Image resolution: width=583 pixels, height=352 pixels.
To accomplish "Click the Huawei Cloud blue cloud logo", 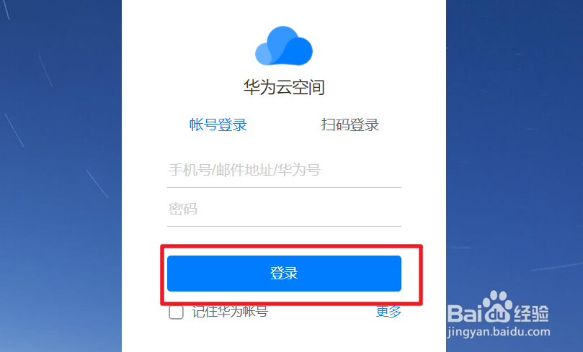I will coord(284,45).
